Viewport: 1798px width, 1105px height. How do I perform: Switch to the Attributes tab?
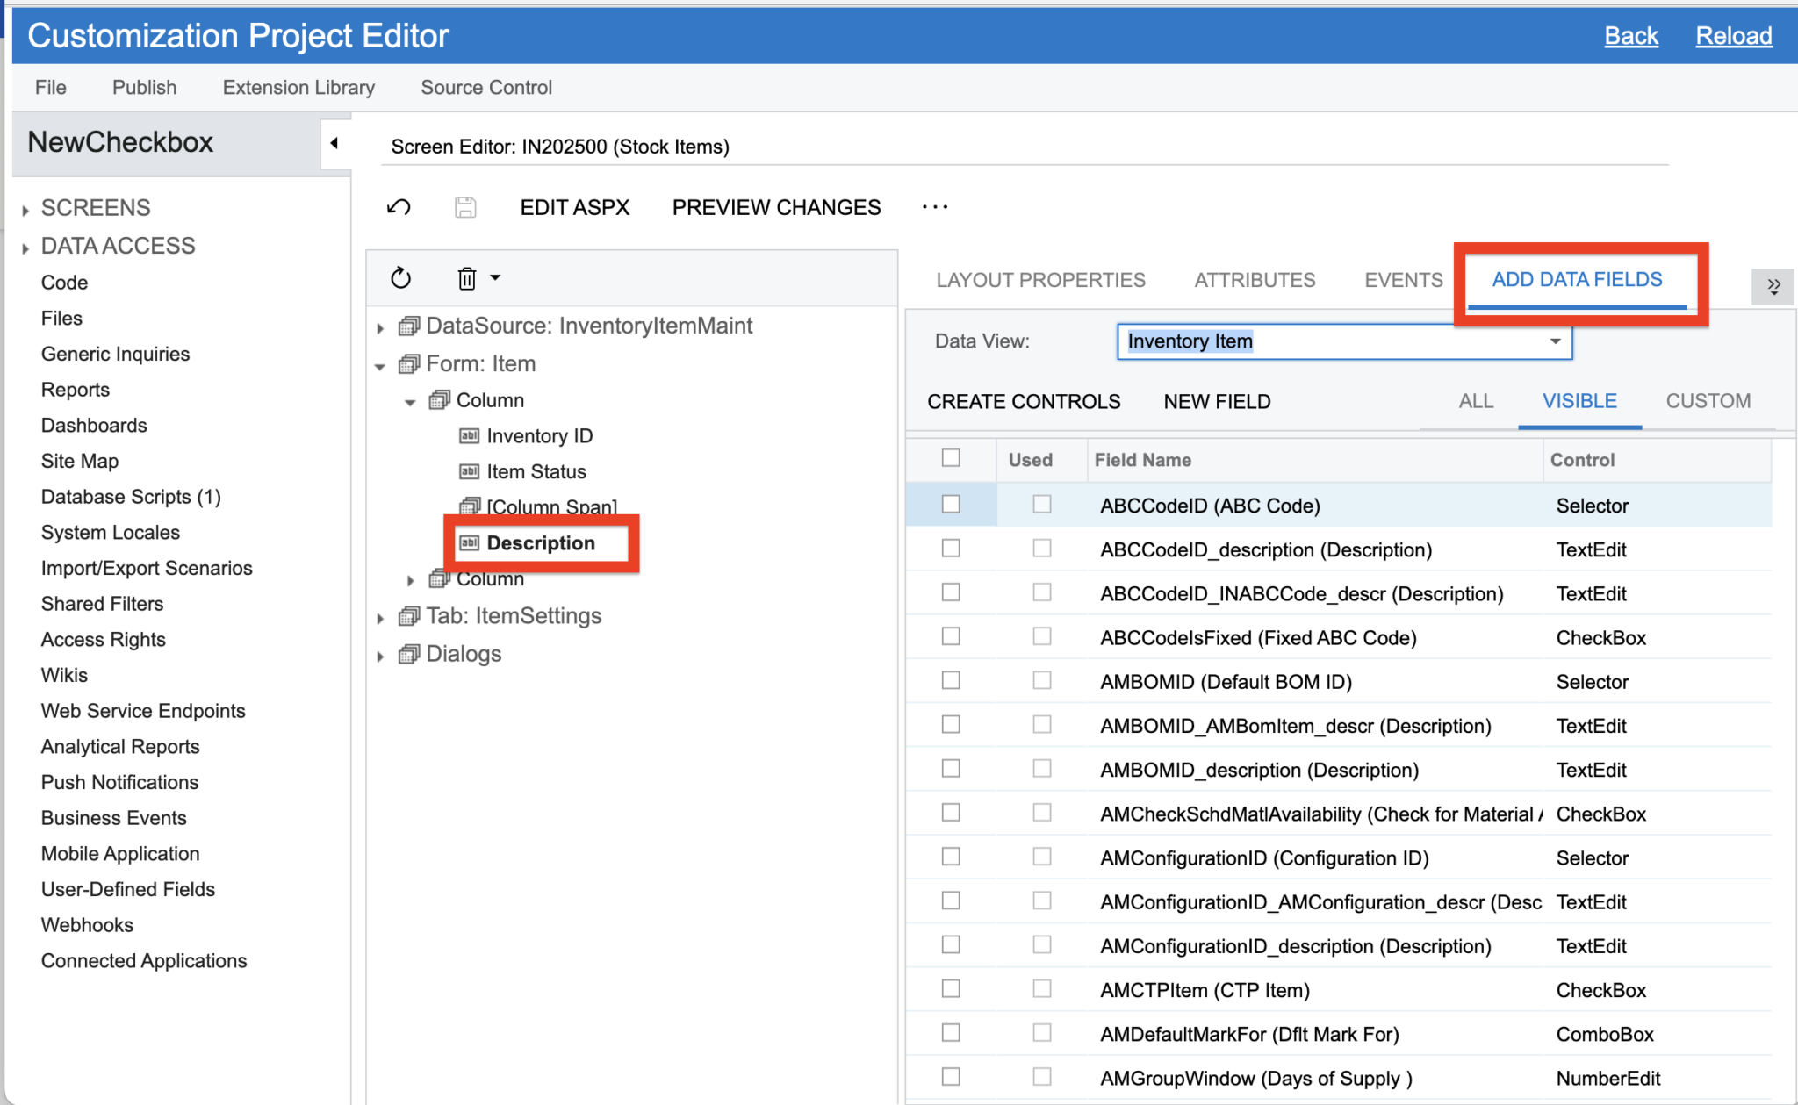pos(1255,280)
